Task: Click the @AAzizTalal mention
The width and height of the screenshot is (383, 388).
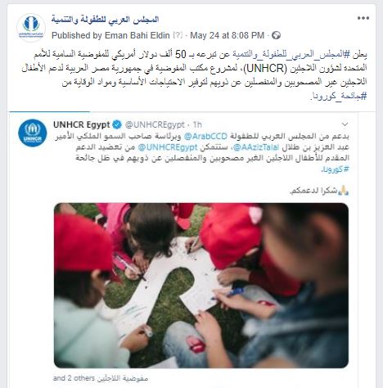Action: 257,147
